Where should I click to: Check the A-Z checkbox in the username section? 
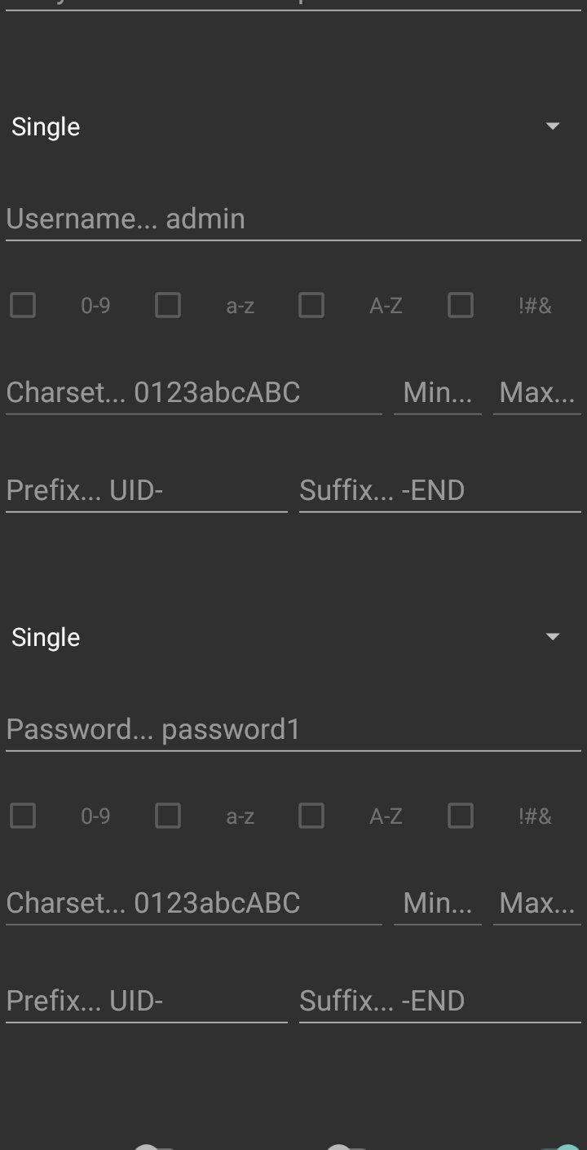click(x=311, y=306)
